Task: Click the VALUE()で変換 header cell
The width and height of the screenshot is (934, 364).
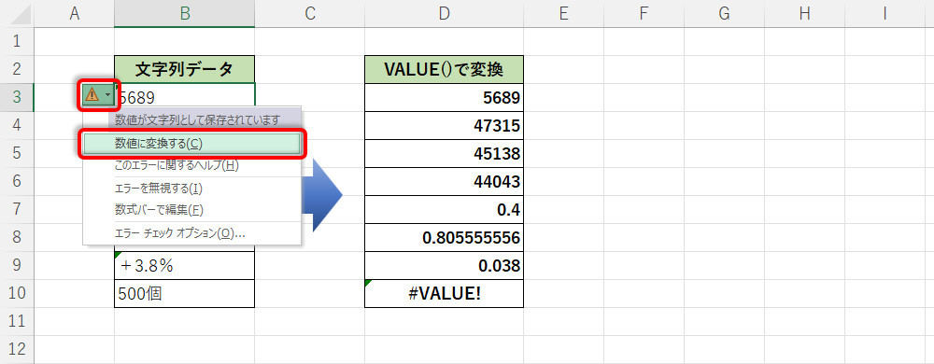Action: [x=444, y=70]
